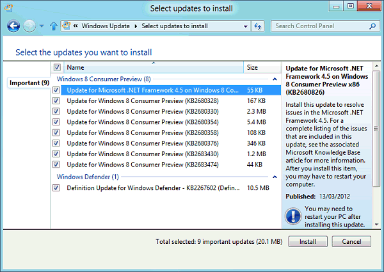Click the Up one level arrow
The height and width of the screenshot is (272, 384).
coord(53,26)
